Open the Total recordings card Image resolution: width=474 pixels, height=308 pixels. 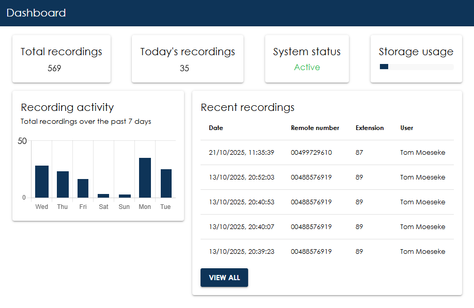point(62,59)
